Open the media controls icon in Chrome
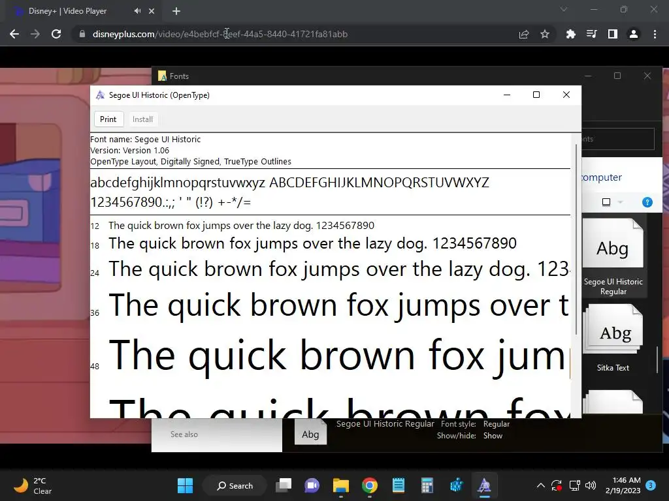 (x=591, y=34)
